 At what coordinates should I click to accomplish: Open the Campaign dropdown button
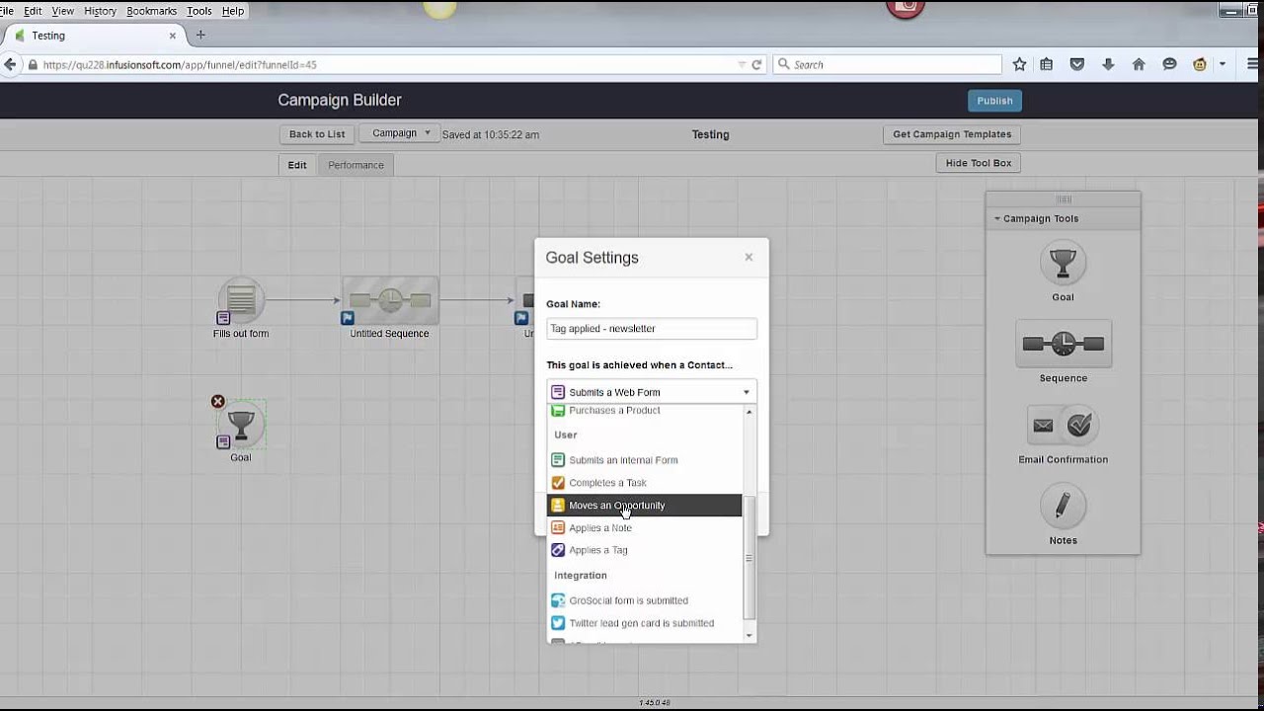399,133
